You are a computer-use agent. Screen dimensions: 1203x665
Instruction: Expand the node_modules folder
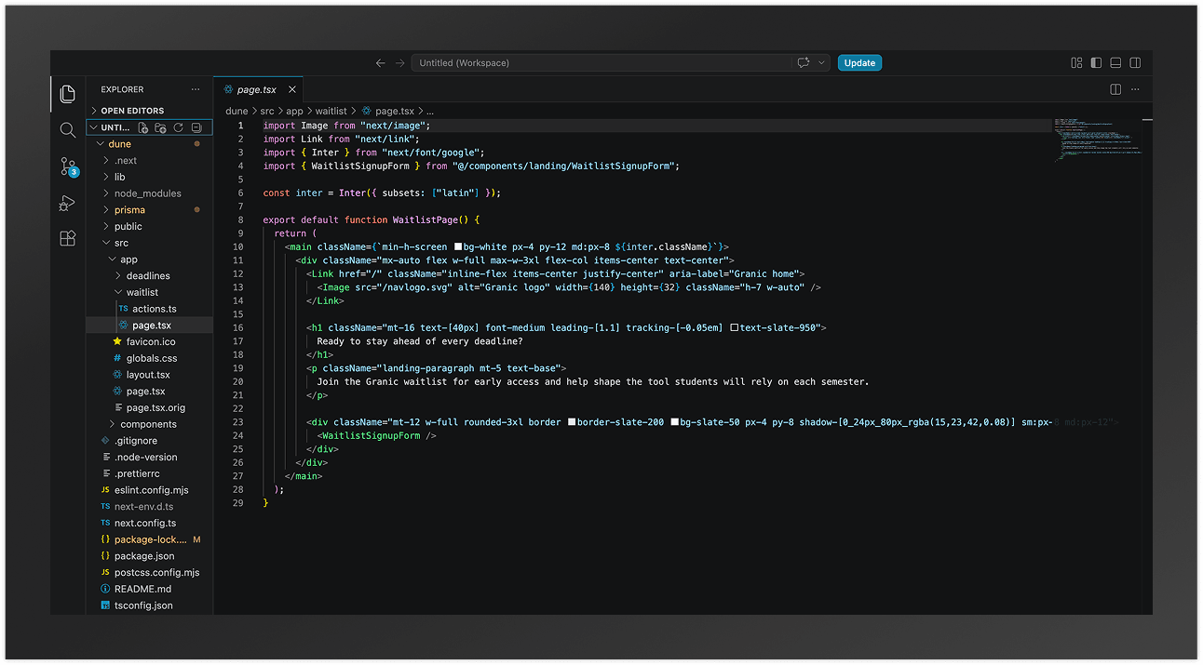149,193
